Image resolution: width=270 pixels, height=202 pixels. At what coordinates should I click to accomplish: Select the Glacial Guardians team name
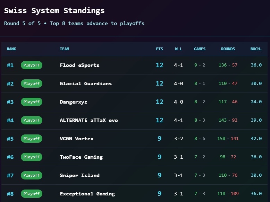[x=86, y=84]
